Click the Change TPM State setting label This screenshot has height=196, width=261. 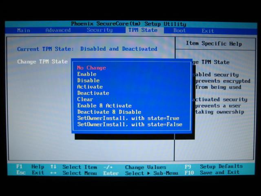(x=42, y=62)
